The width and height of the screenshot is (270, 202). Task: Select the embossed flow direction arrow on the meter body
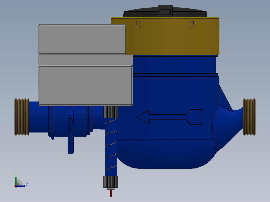pyautogui.click(x=169, y=117)
